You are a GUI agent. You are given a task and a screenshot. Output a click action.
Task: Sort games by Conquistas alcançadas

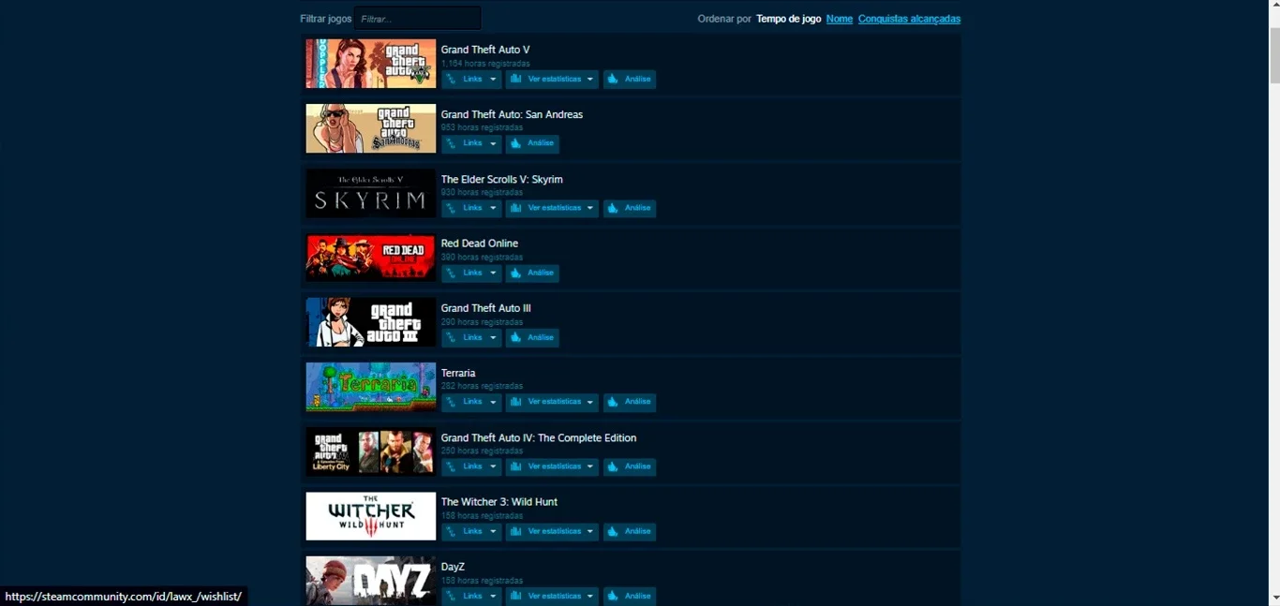coord(909,19)
